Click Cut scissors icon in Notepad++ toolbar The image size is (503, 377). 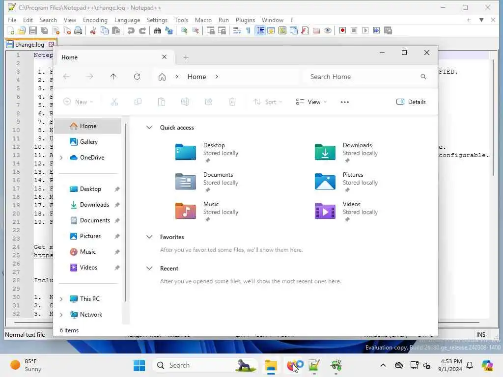(93, 31)
